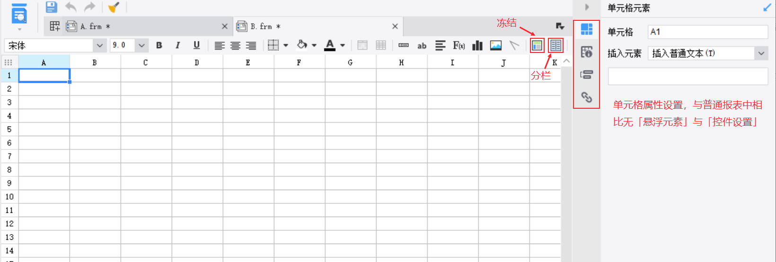Image resolution: width=776 pixels, height=262 pixels.
Task: Select column J header
Action: (x=503, y=62)
